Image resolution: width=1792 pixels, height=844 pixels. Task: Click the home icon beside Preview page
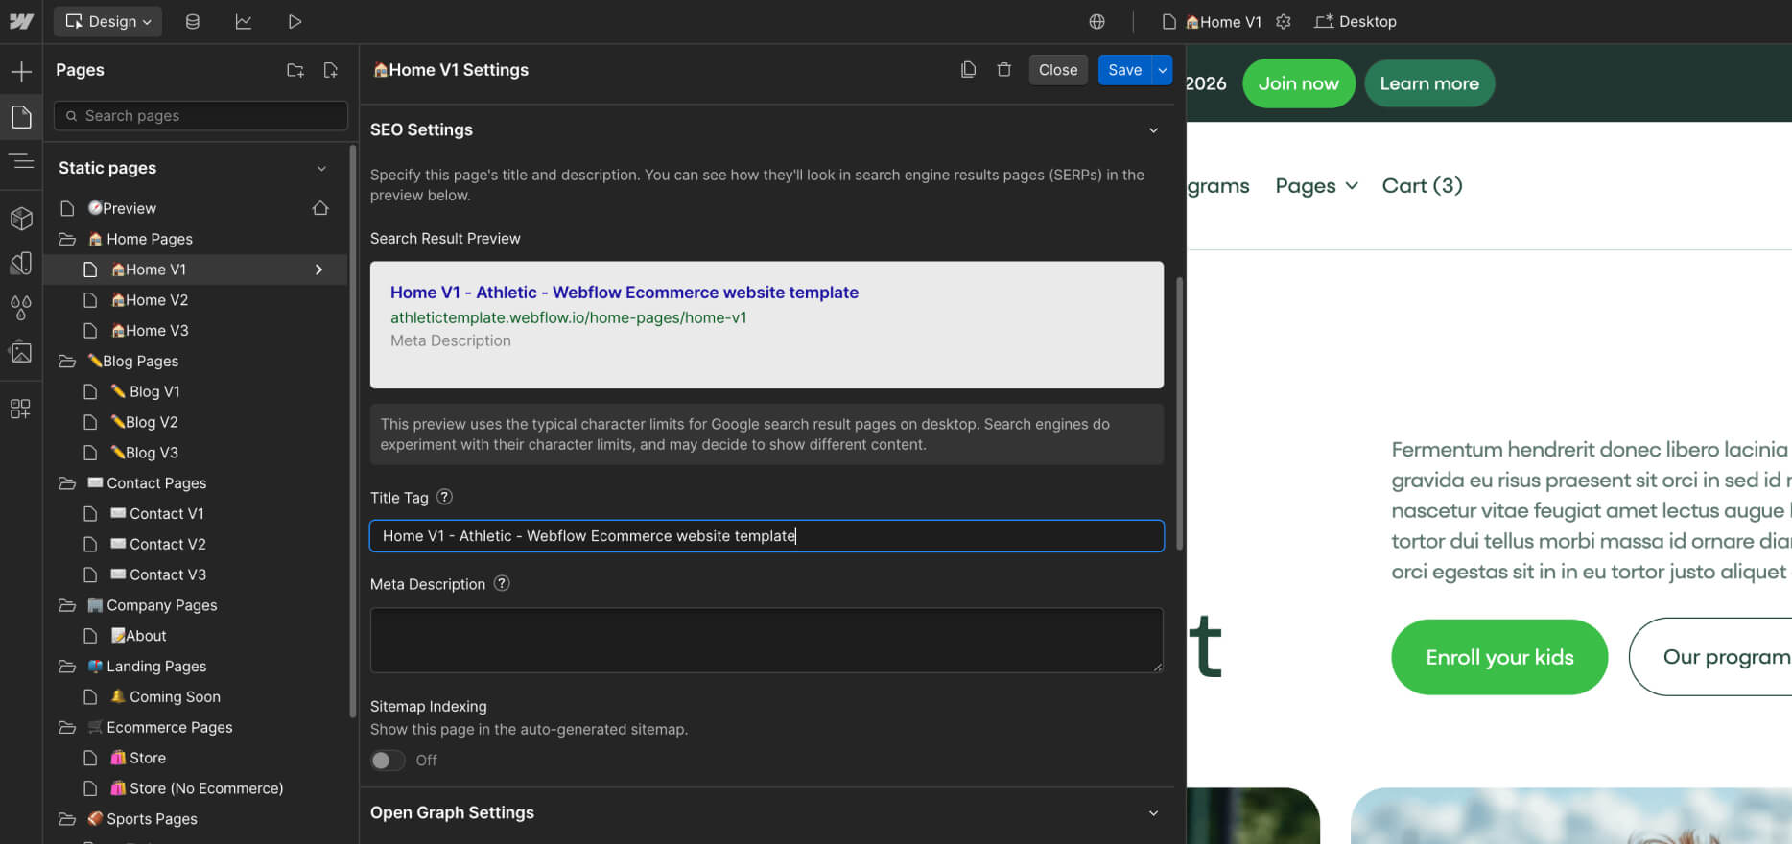coord(320,208)
